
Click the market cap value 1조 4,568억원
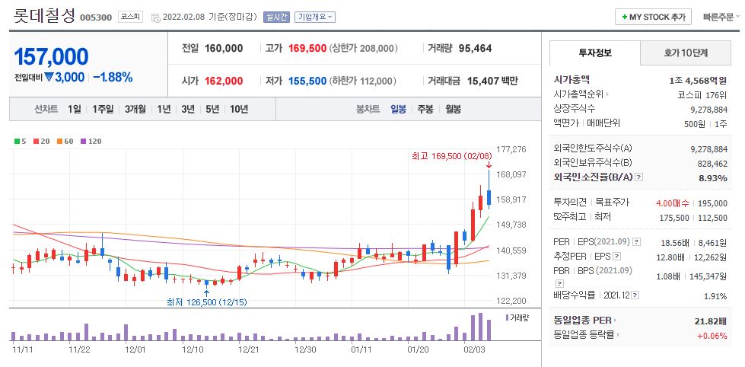click(698, 81)
